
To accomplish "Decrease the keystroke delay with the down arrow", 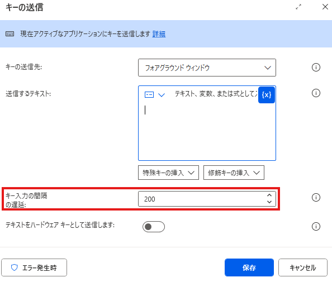I will (x=269, y=202).
